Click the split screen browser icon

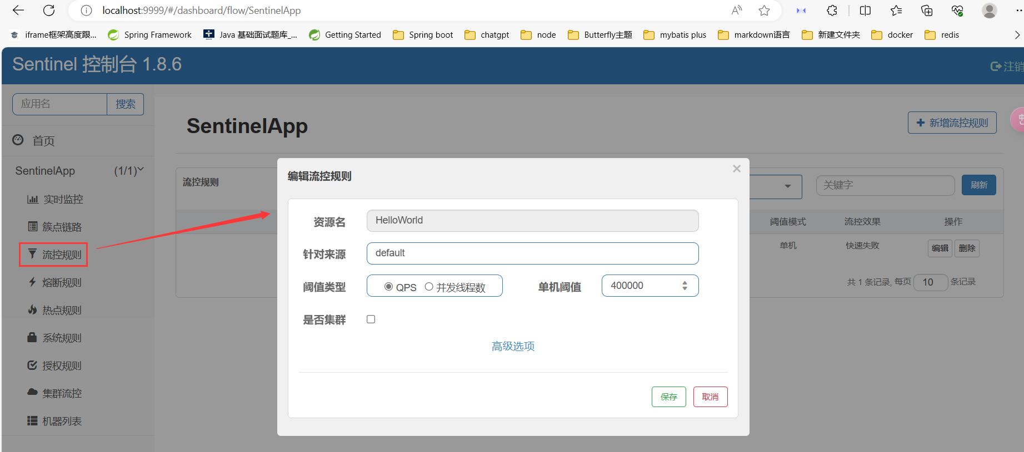click(x=865, y=11)
